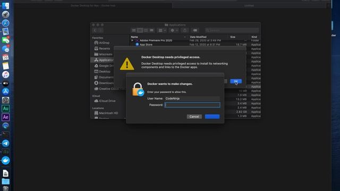The height and width of the screenshot is (191, 340).
Task: Open Telegram icon in Dock
Action: click(5, 143)
